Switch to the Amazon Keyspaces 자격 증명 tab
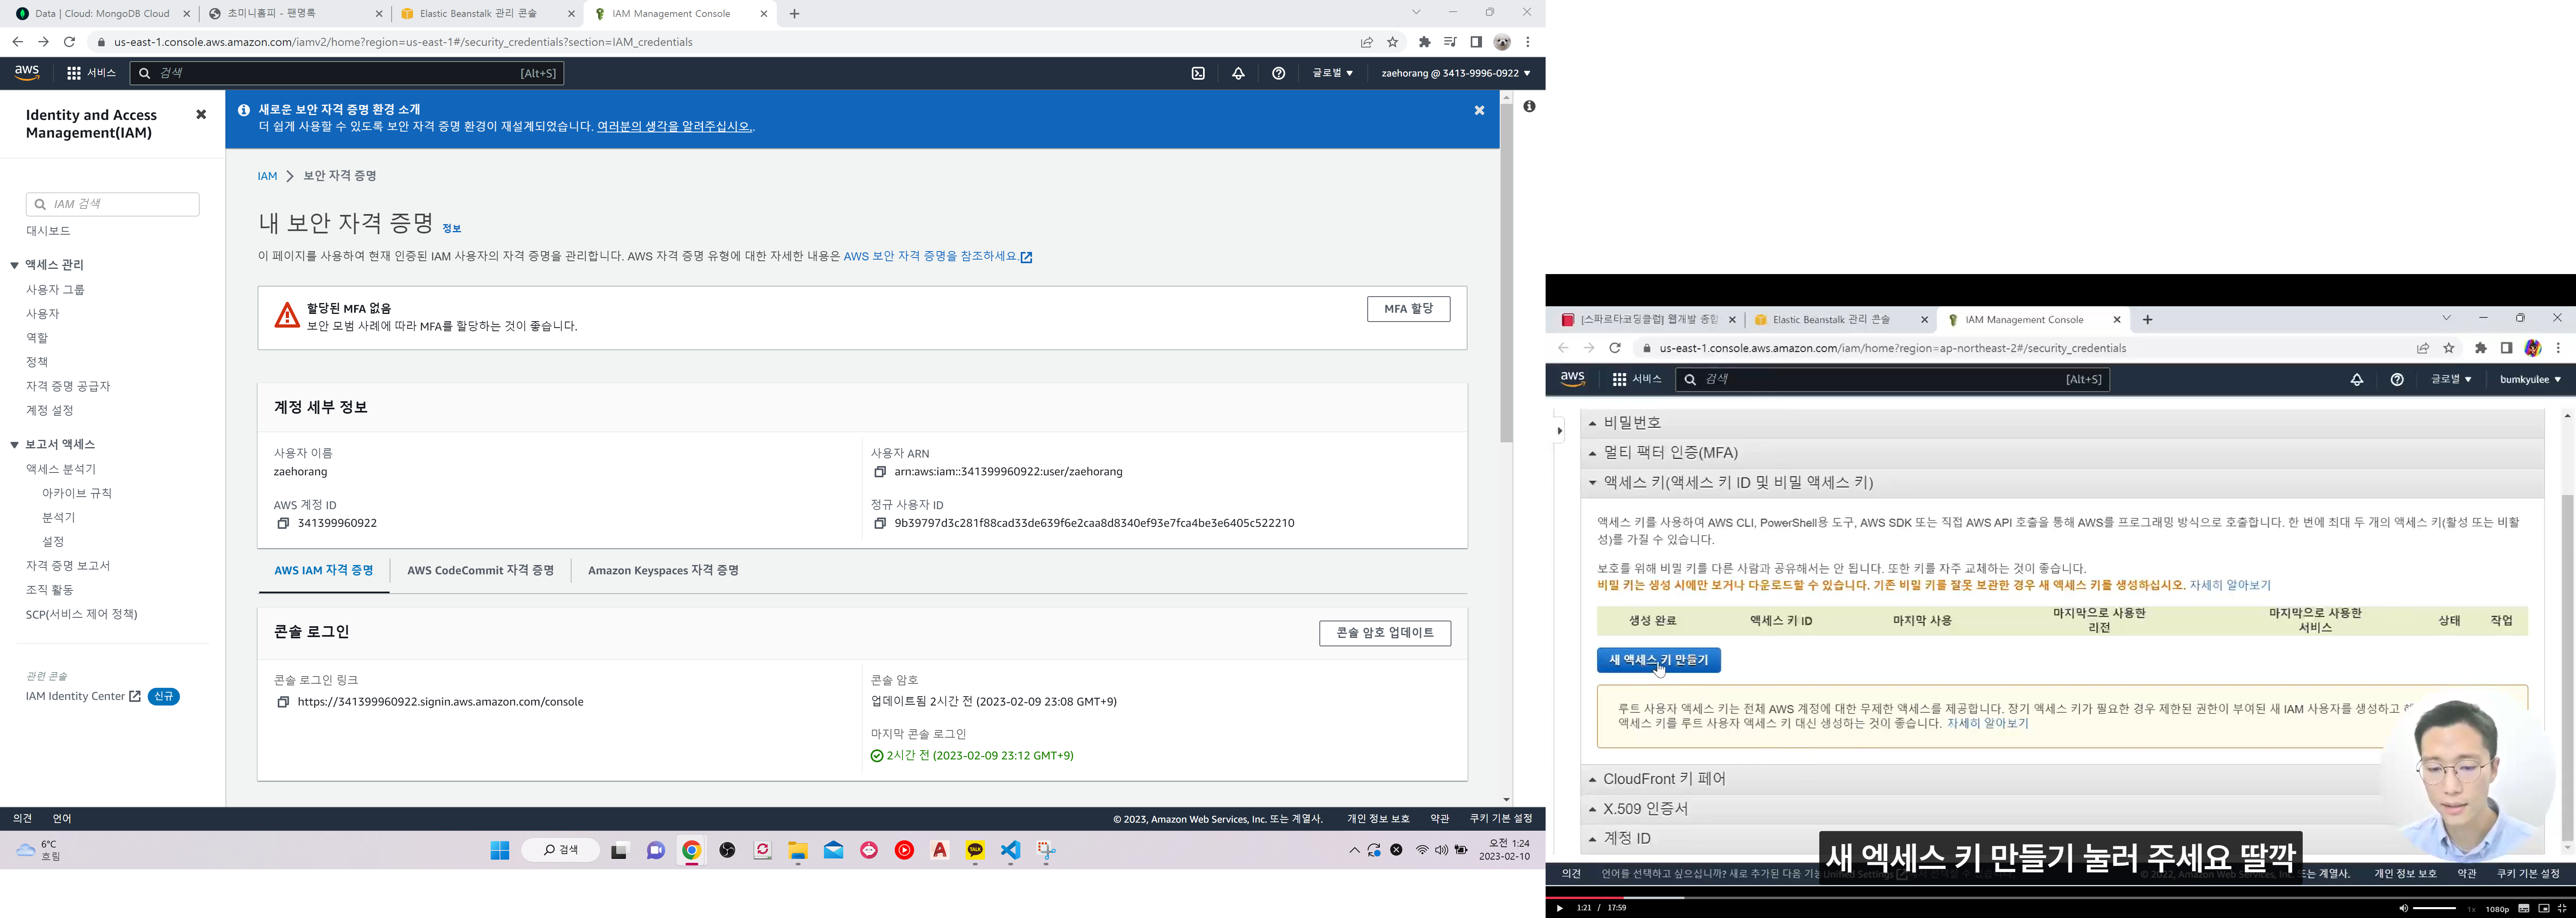Image resolution: width=2576 pixels, height=918 pixels. pyautogui.click(x=663, y=570)
